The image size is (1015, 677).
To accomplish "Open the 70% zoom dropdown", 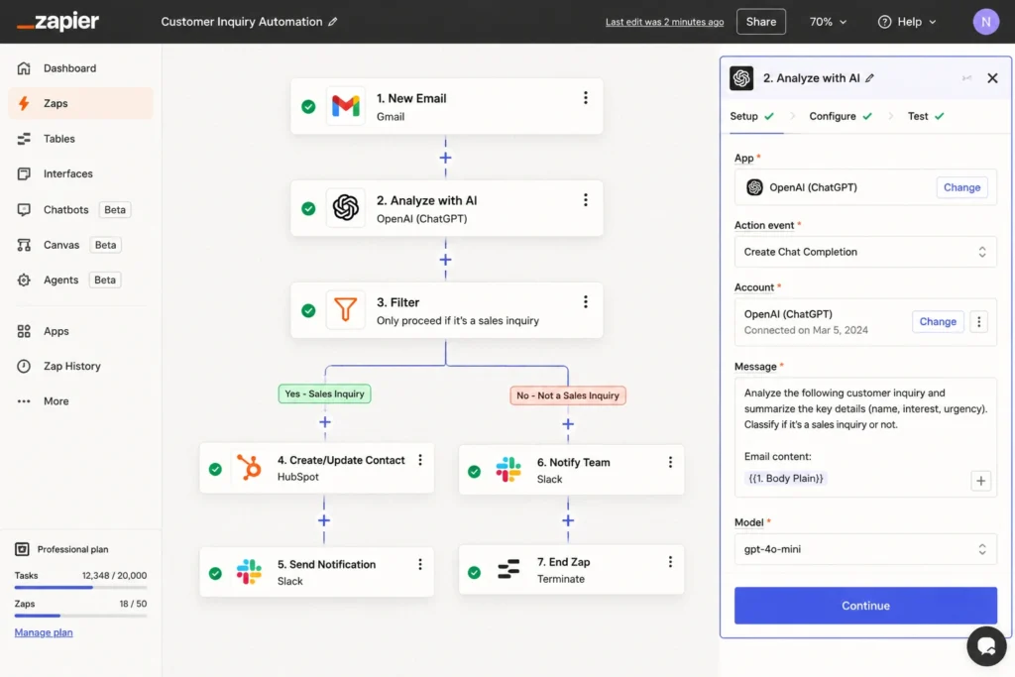I will pos(828,22).
